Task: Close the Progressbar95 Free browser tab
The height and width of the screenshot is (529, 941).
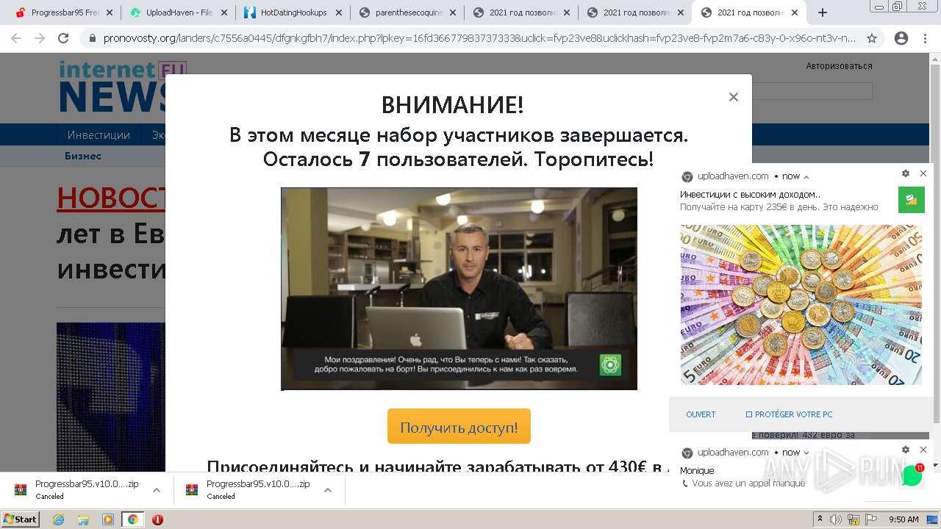Action: click(x=110, y=12)
